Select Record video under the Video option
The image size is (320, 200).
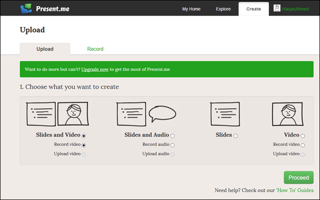pos(302,145)
